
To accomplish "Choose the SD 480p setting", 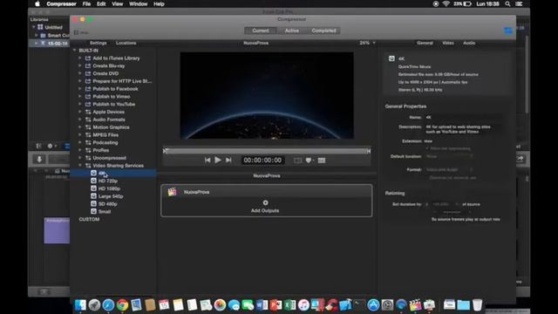I will (x=107, y=204).
